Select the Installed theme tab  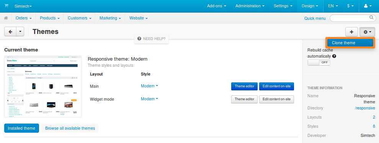[21, 128]
